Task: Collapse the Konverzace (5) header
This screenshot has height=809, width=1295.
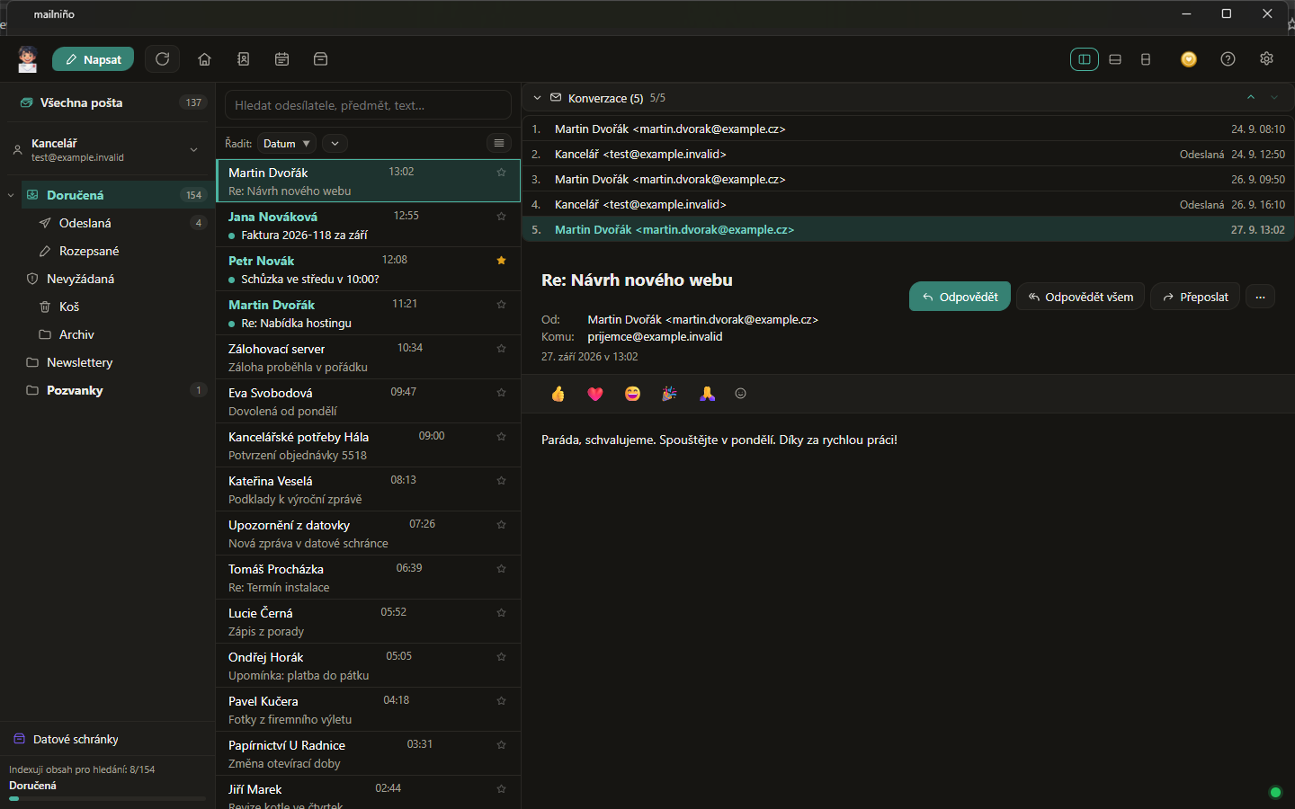Action: point(537,98)
